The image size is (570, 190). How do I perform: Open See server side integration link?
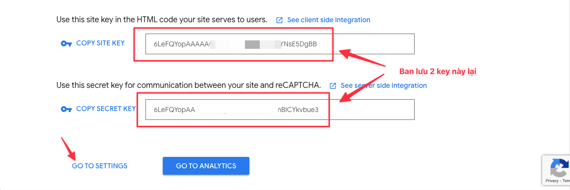click(x=383, y=86)
